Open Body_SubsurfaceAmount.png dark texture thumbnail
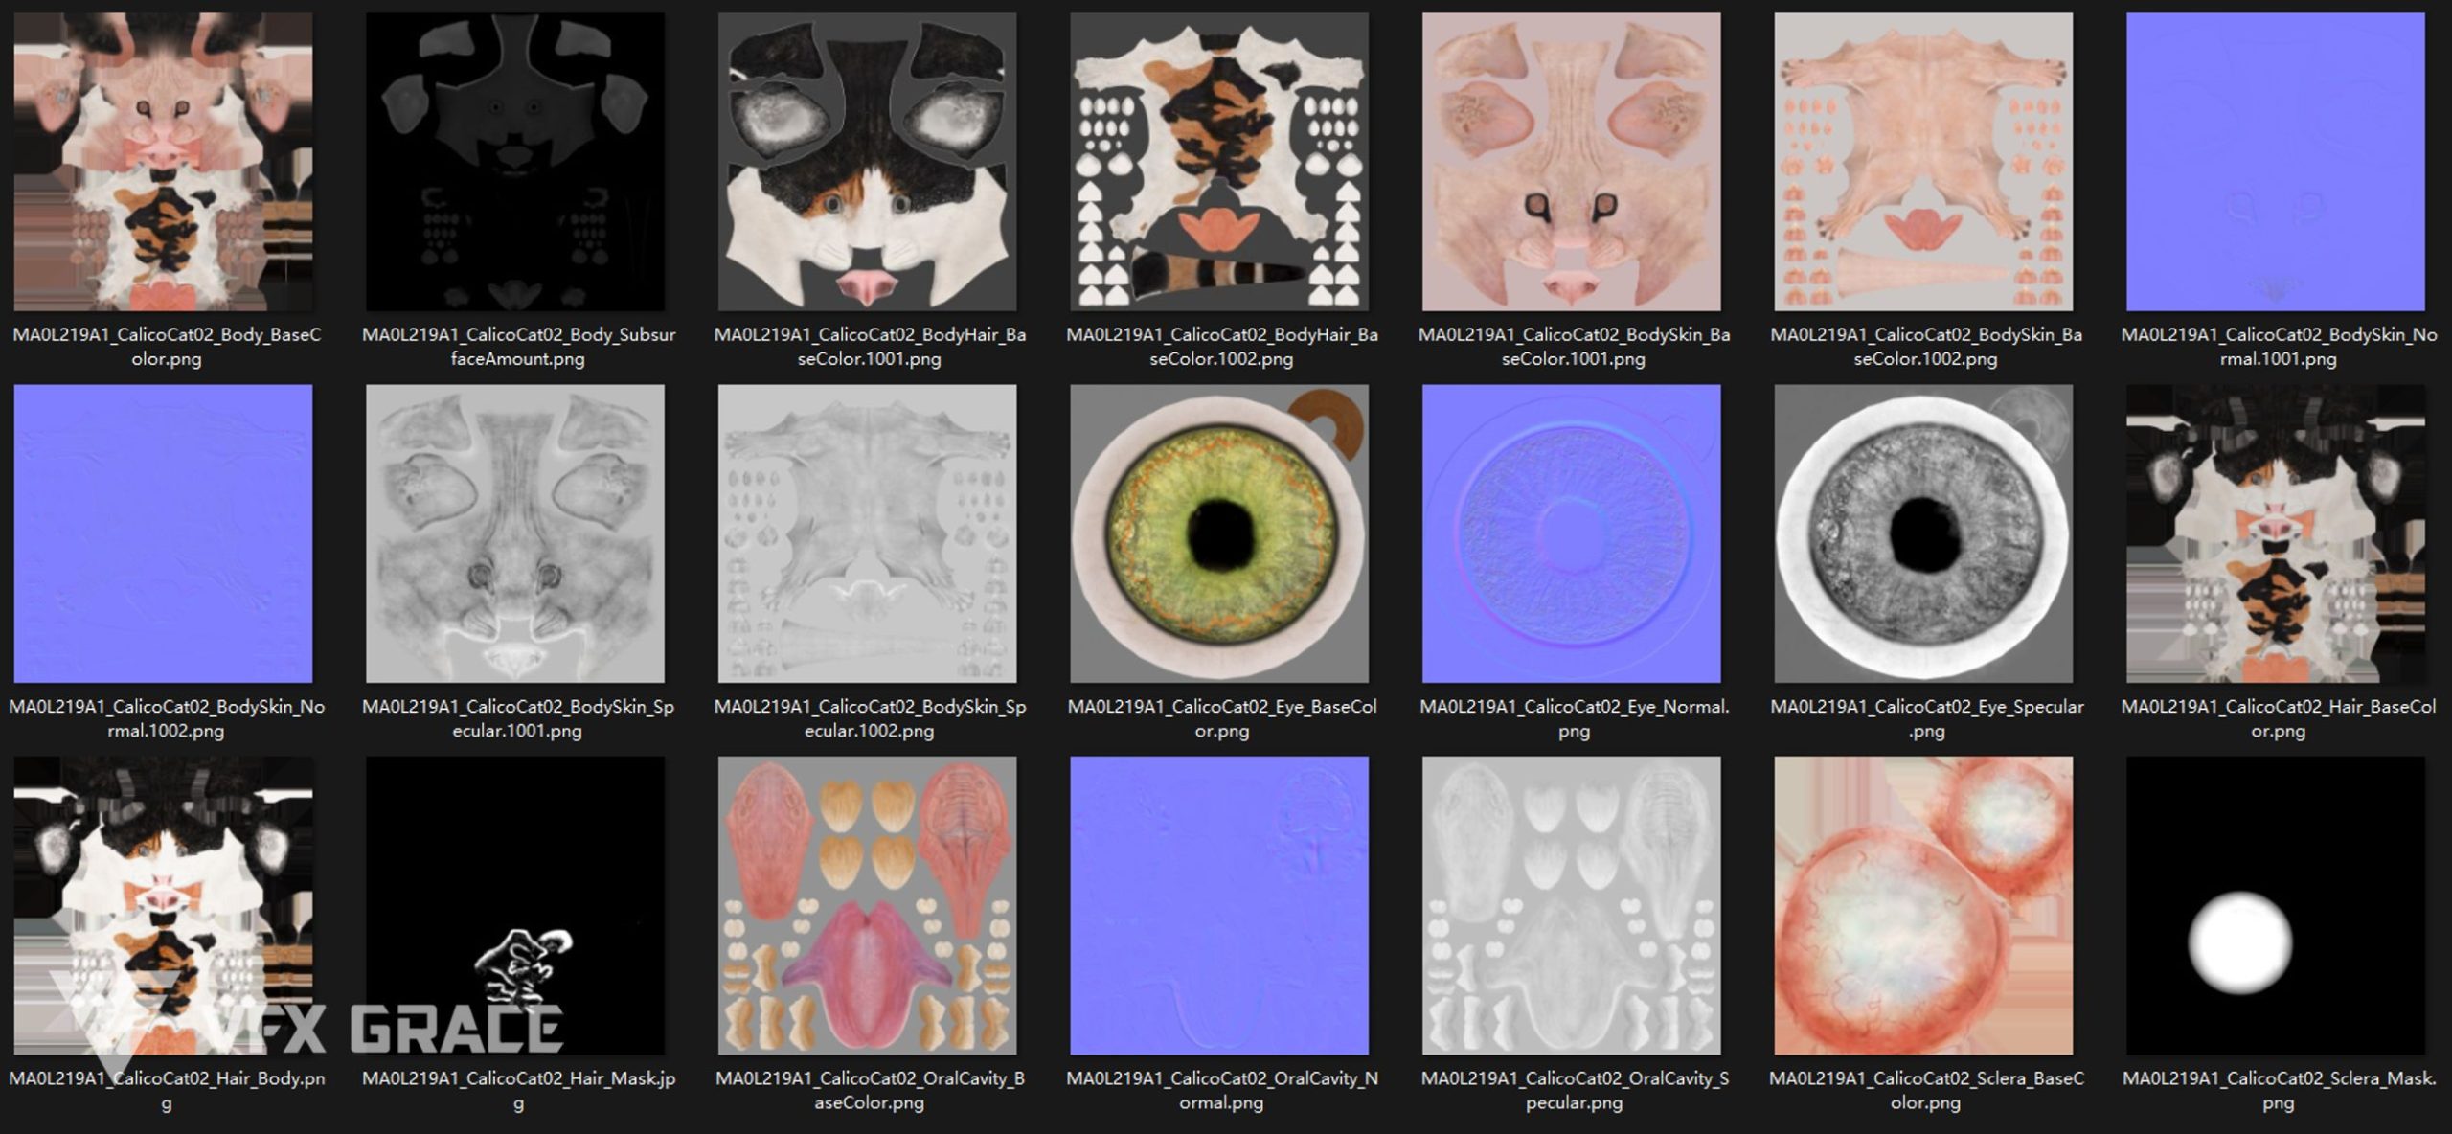Screen dimensions: 2452x1134 tap(515, 161)
